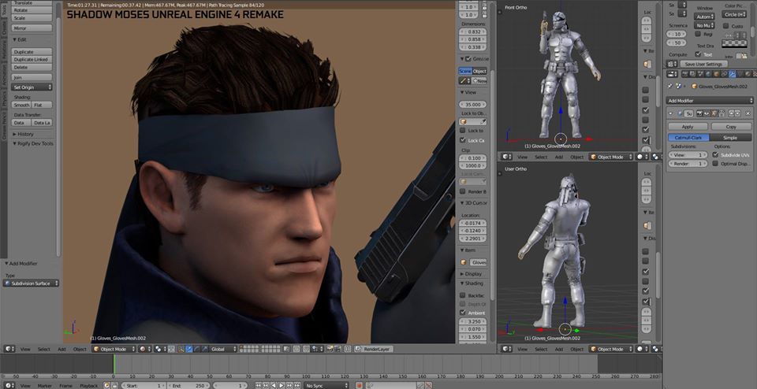Click the OpenGL render animation icon in the main viewport header
Image resolution: width=757 pixels, height=389 pixels.
(x=337, y=349)
